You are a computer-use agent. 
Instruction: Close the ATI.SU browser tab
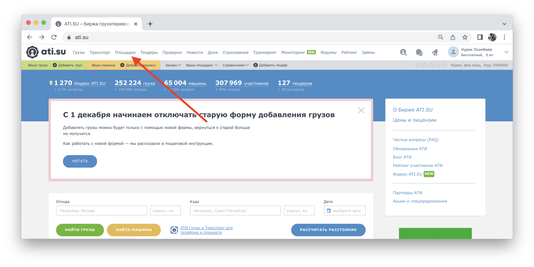(136, 24)
